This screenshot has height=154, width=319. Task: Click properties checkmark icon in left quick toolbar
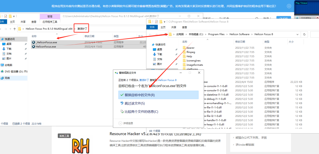(x=6, y=16)
